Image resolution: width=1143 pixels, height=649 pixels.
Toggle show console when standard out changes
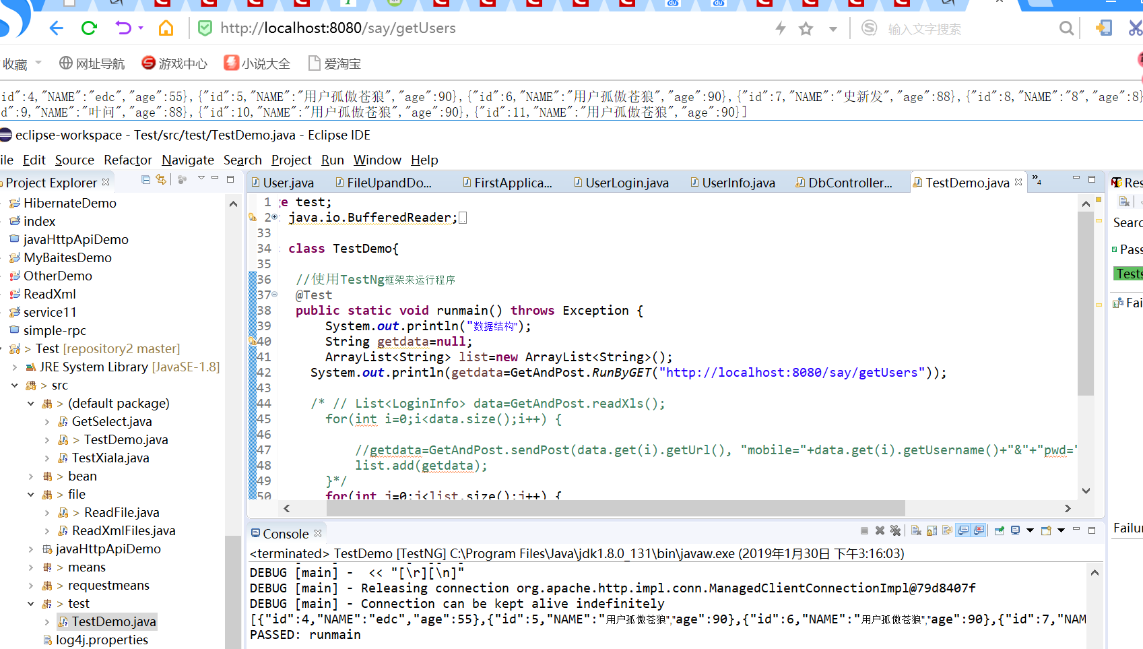click(x=964, y=531)
